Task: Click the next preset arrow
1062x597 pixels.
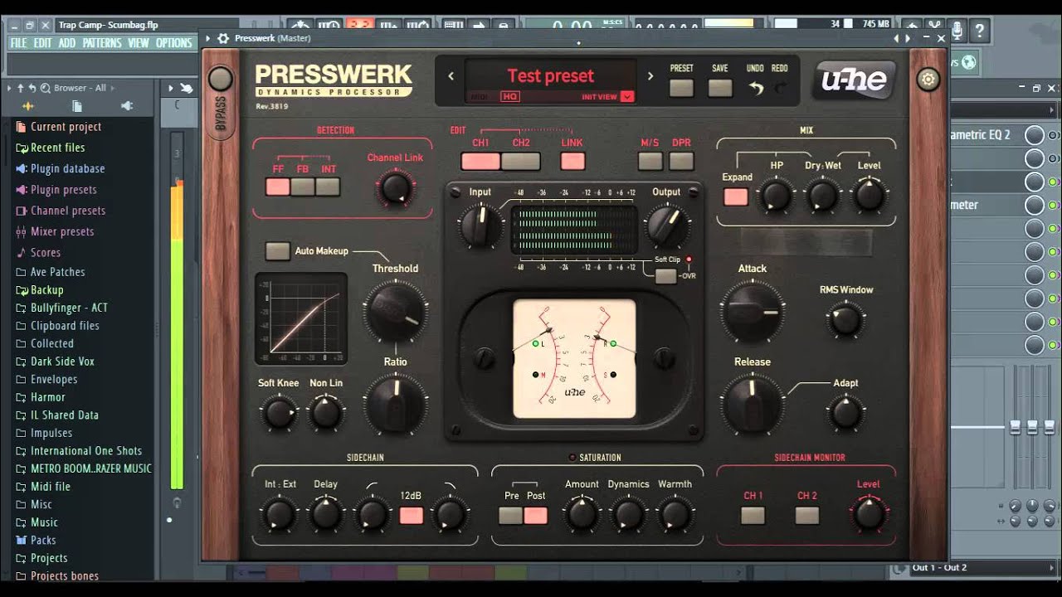Action: click(x=650, y=75)
